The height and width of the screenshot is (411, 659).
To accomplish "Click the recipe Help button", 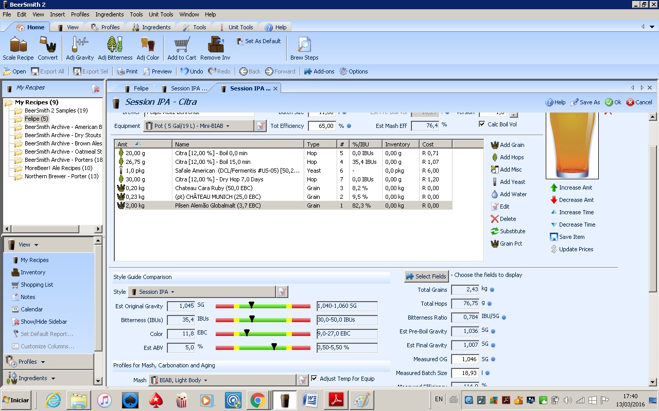I will (556, 102).
